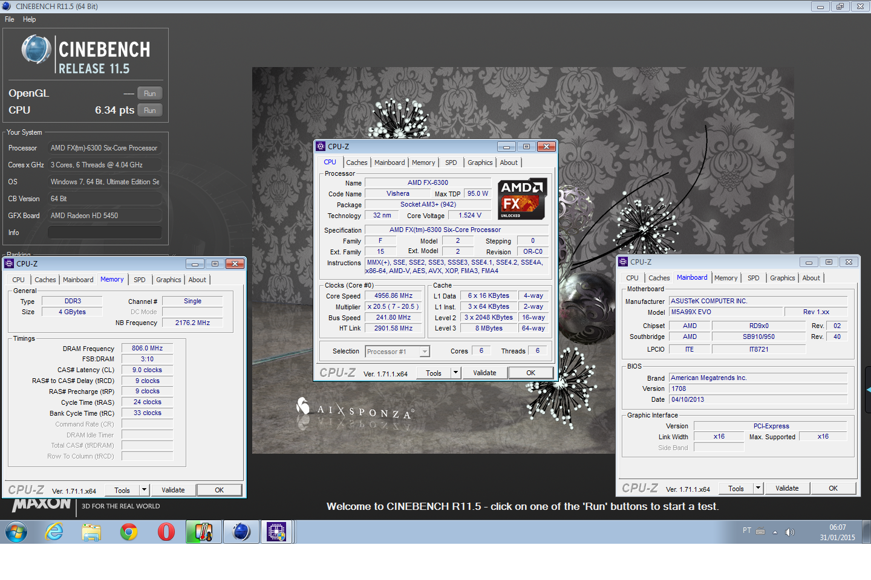Click Tools button in Mainboard window
The width and height of the screenshot is (871, 580).
pyautogui.click(x=736, y=488)
